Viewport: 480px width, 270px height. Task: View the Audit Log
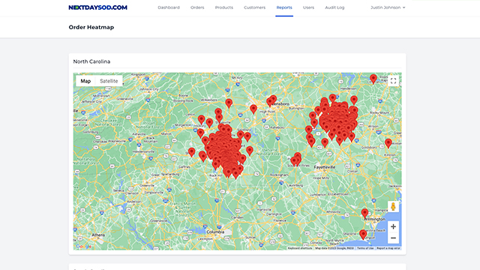click(x=334, y=7)
